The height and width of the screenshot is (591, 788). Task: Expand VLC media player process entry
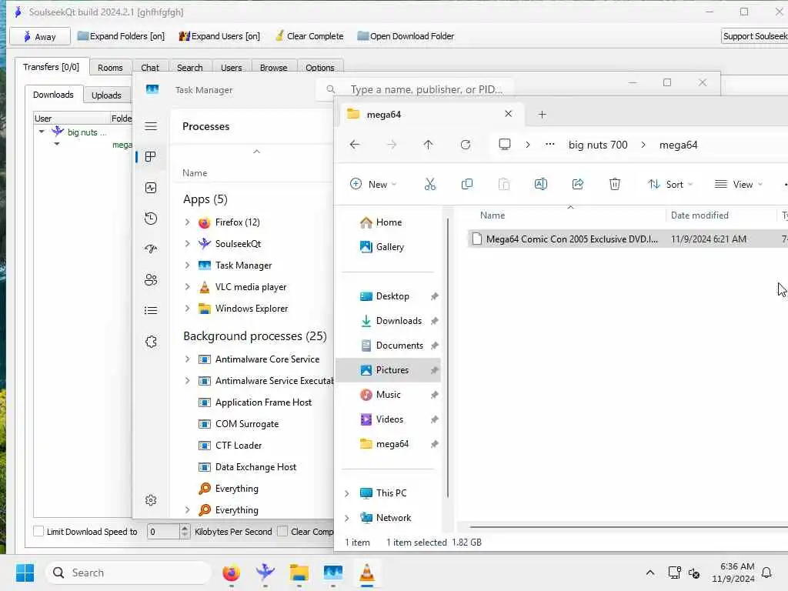tap(188, 287)
